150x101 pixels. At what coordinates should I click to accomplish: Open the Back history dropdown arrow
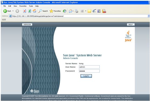[x=13, y=11]
